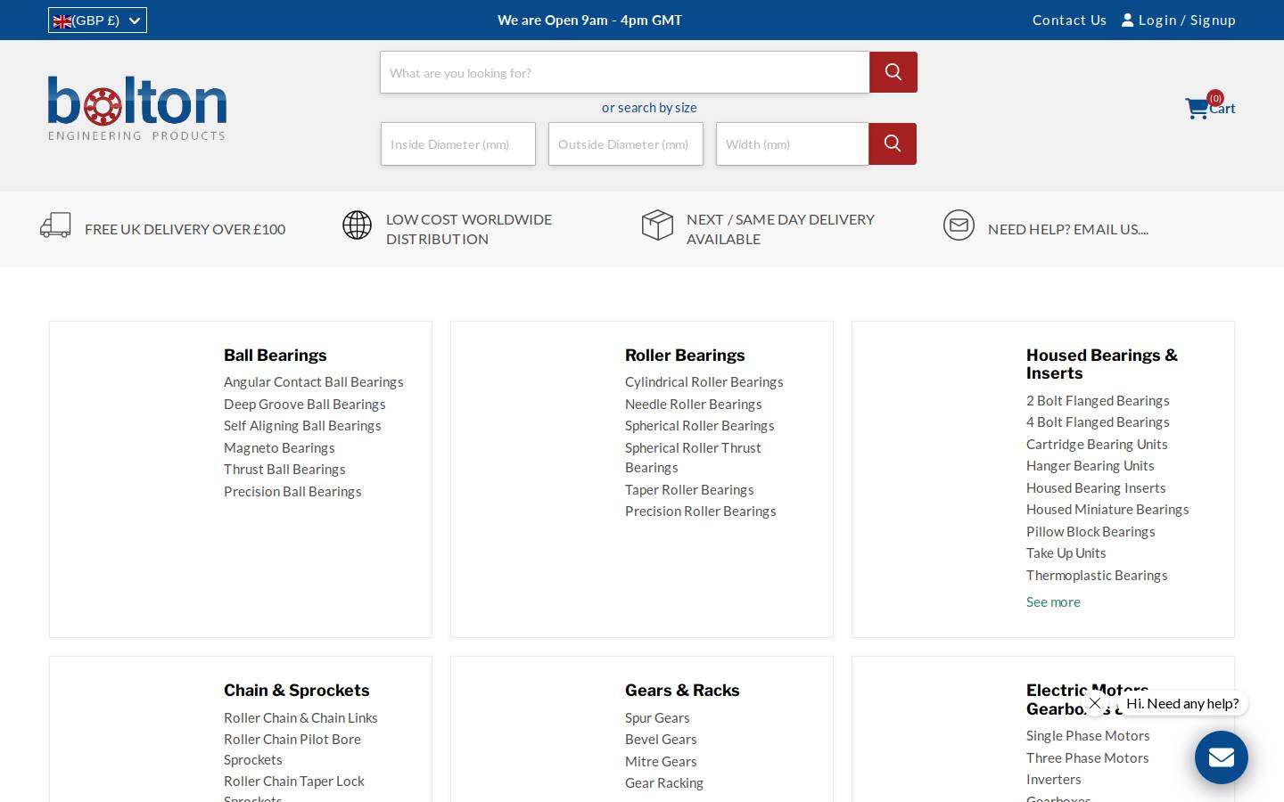Click the parcel box delivery icon
The width and height of the screenshot is (1284, 802).
tap(657, 225)
